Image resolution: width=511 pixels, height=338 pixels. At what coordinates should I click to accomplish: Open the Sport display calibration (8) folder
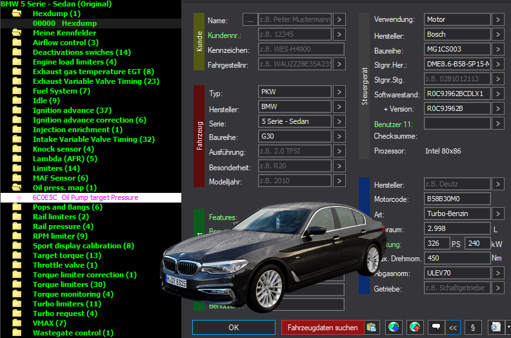[83, 246]
